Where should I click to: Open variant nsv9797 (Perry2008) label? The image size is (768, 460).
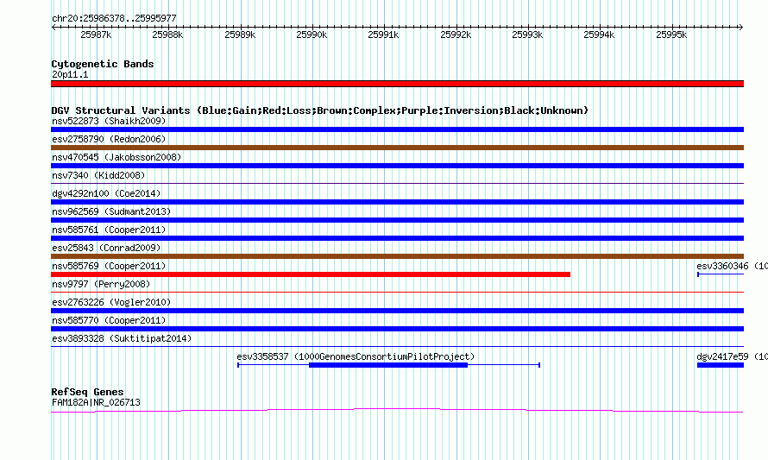click(x=101, y=284)
